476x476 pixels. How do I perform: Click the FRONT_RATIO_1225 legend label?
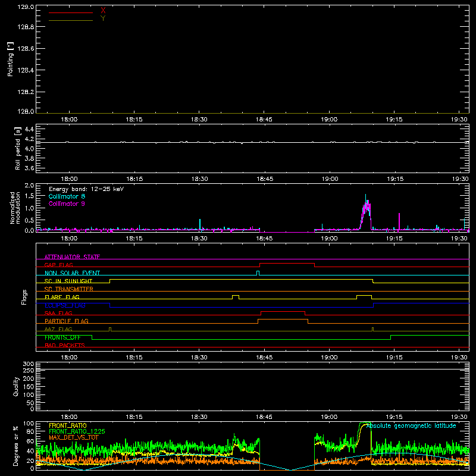tap(77, 431)
